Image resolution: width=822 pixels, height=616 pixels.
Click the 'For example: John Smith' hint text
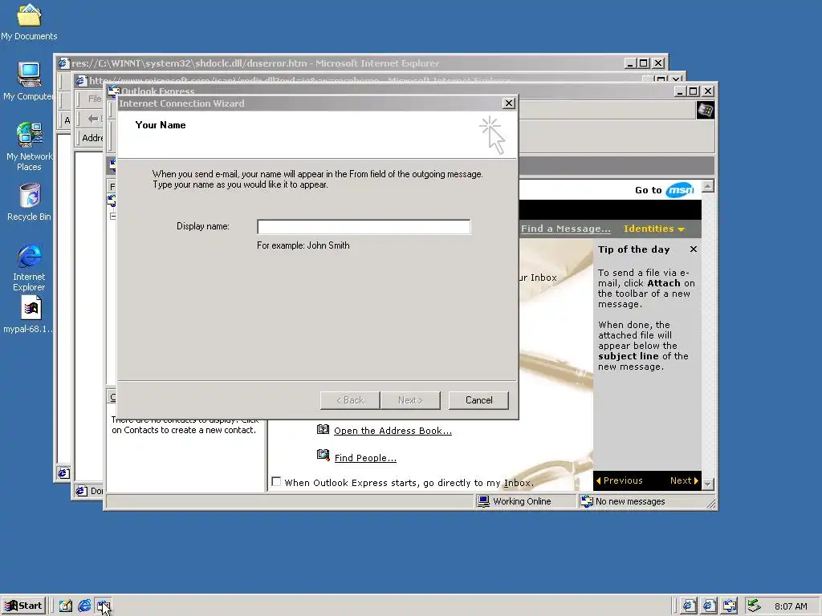tap(303, 245)
